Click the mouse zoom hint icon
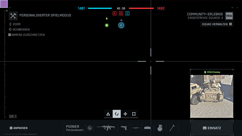 [x=10, y=24]
